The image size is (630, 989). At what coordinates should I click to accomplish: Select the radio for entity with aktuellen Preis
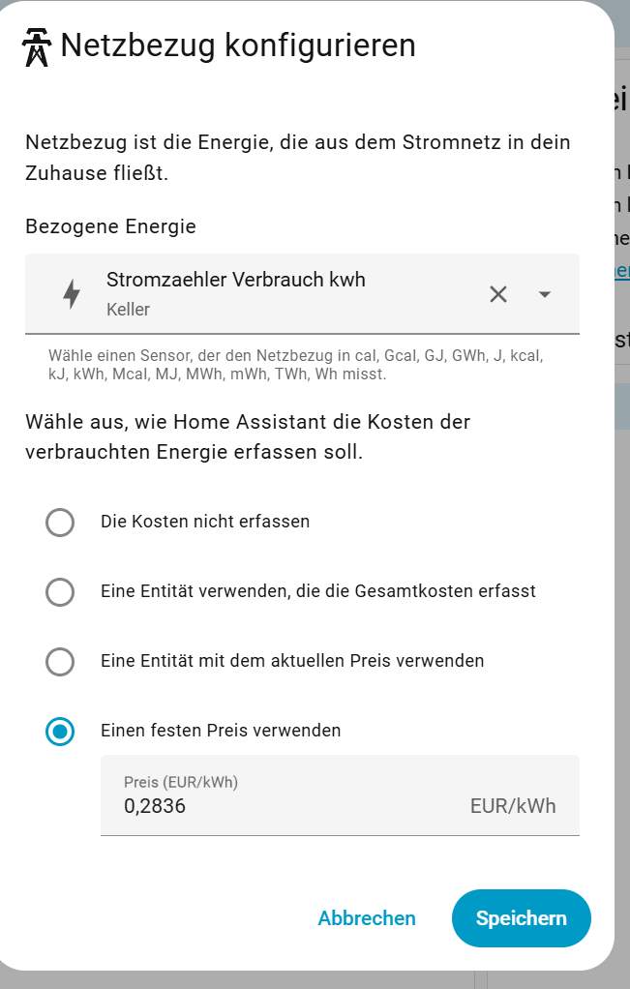click(x=60, y=662)
